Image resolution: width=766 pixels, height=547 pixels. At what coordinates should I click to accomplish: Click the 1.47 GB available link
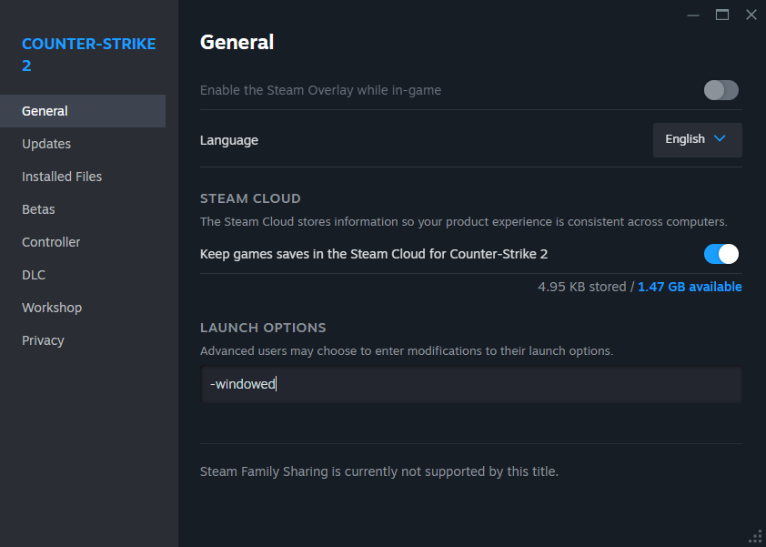[689, 287]
